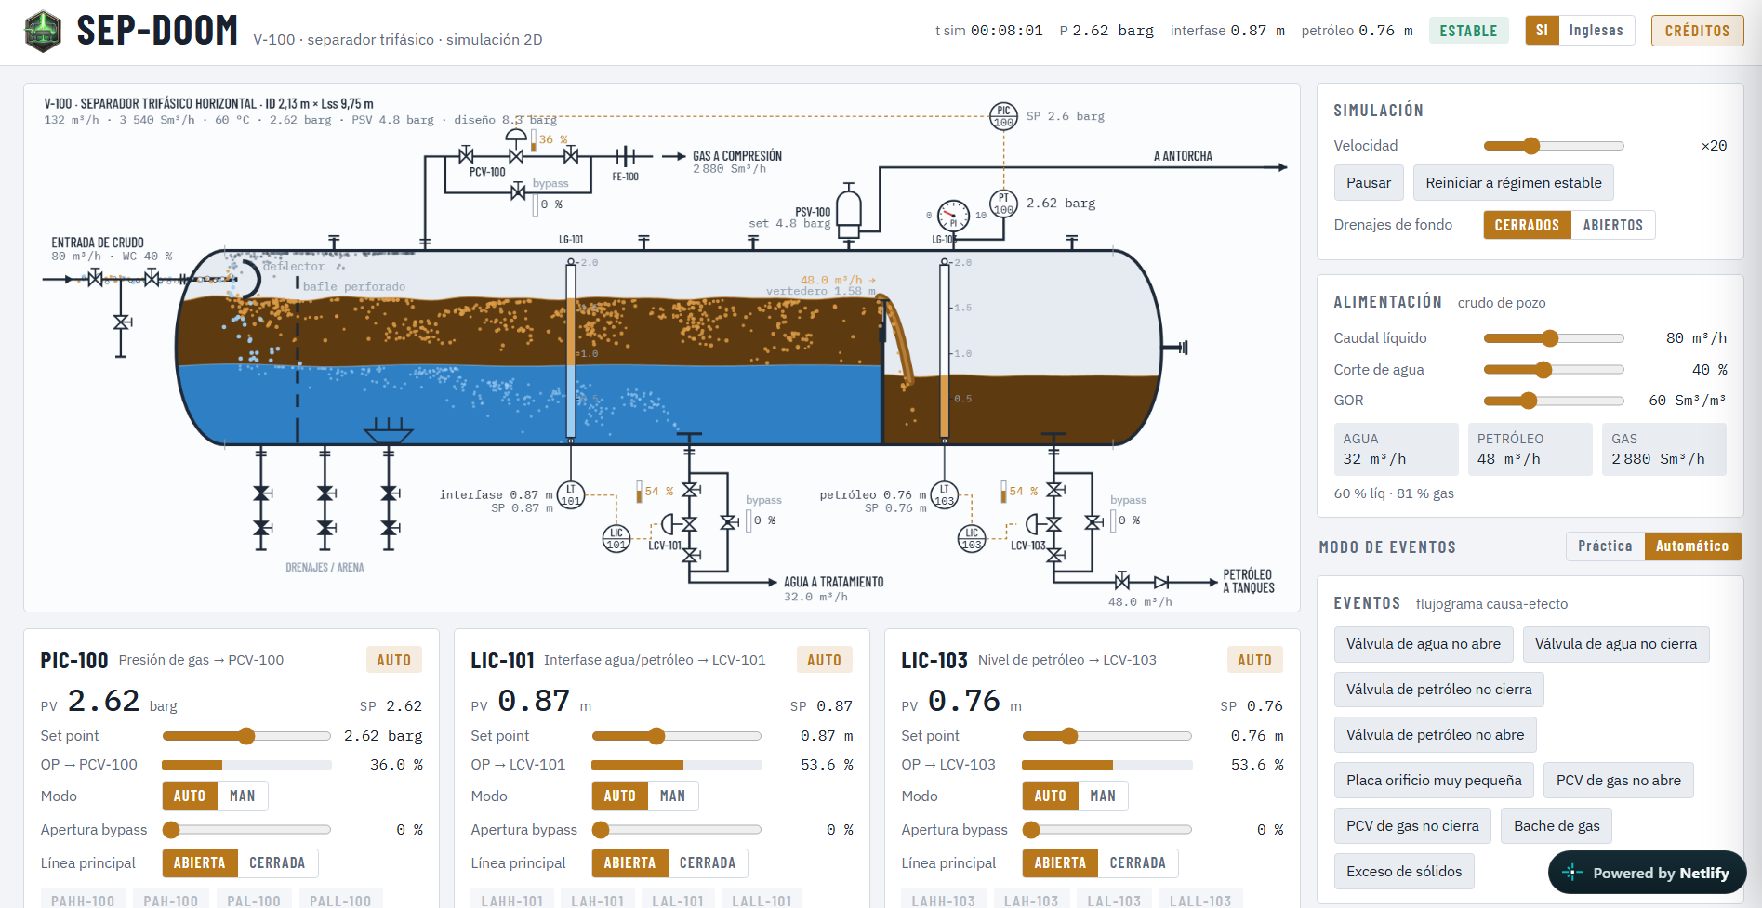Viewport: 1762px width, 908px height.
Task: Trigger event Válvula de agua no abre
Action: click(1423, 644)
